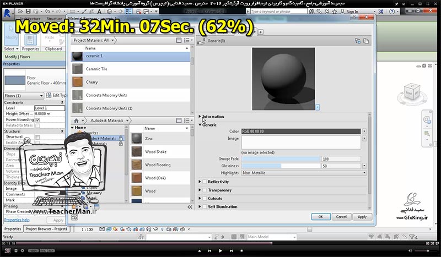Enable the Reflectivity checkbox
This screenshot has height=257, width=441.
(x=205, y=182)
